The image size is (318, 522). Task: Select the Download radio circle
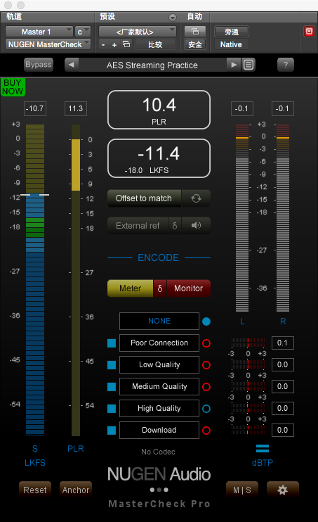pos(206,431)
